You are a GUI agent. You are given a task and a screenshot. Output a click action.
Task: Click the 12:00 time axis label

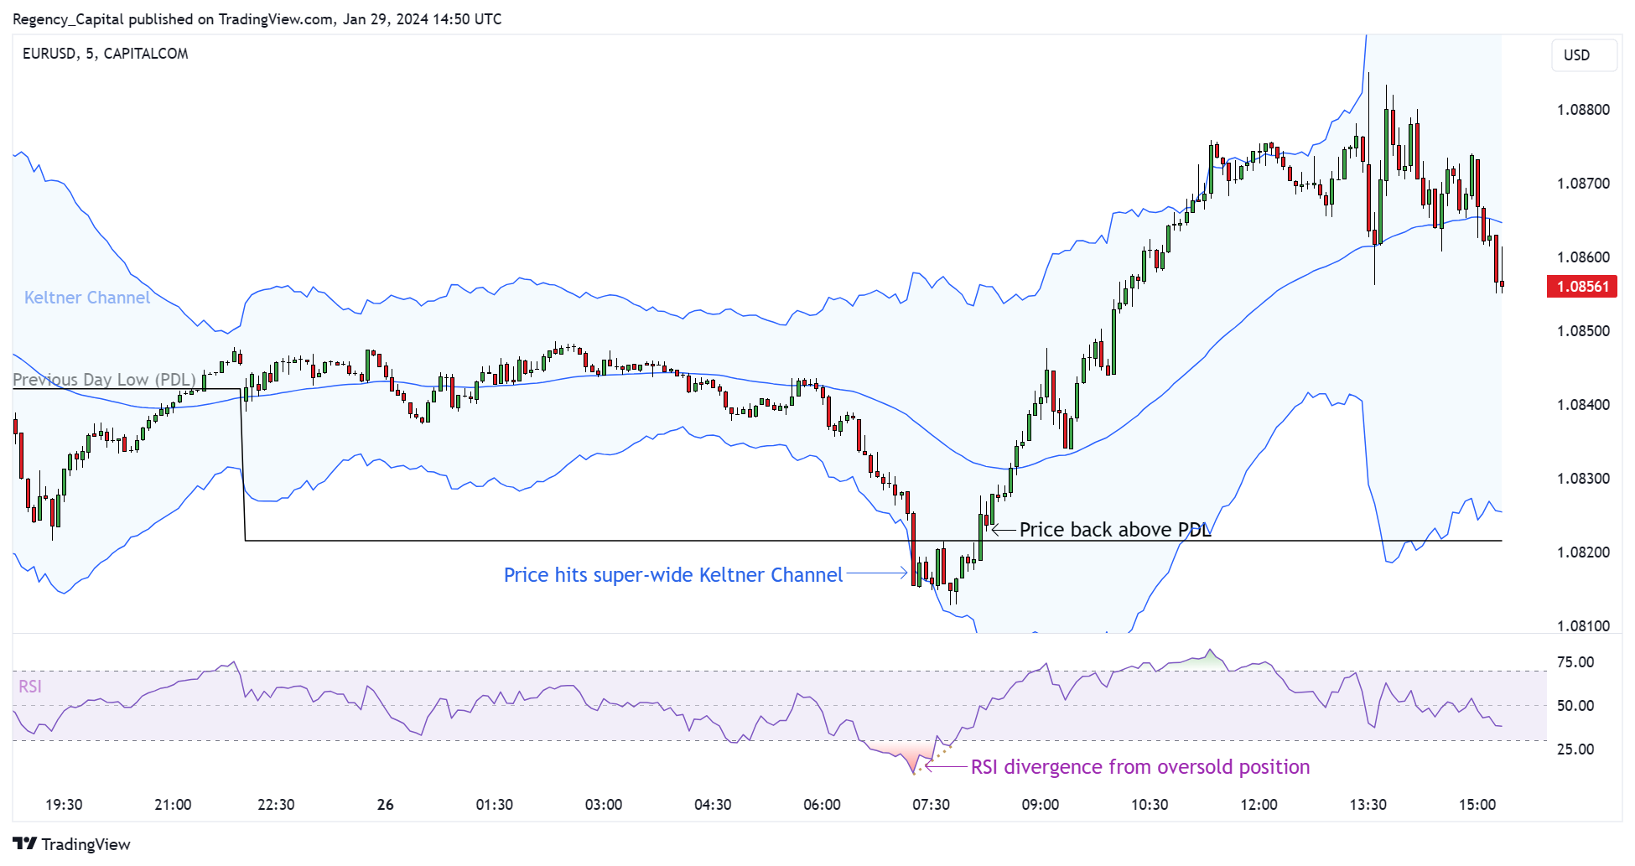1259,805
